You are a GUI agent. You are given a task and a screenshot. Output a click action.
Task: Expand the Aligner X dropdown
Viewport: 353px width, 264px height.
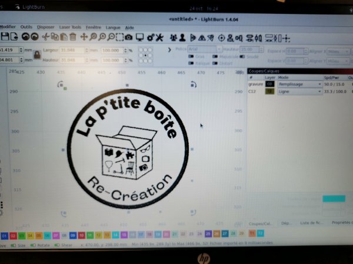click(339, 51)
